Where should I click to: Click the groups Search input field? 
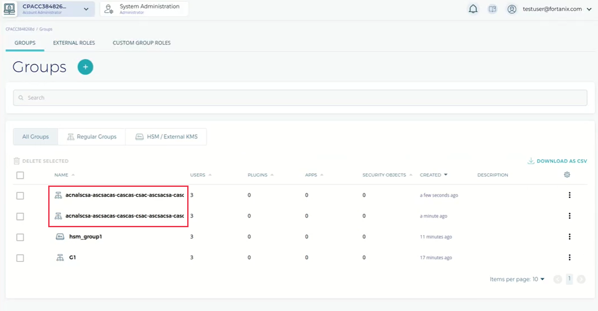pyautogui.click(x=300, y=98)
